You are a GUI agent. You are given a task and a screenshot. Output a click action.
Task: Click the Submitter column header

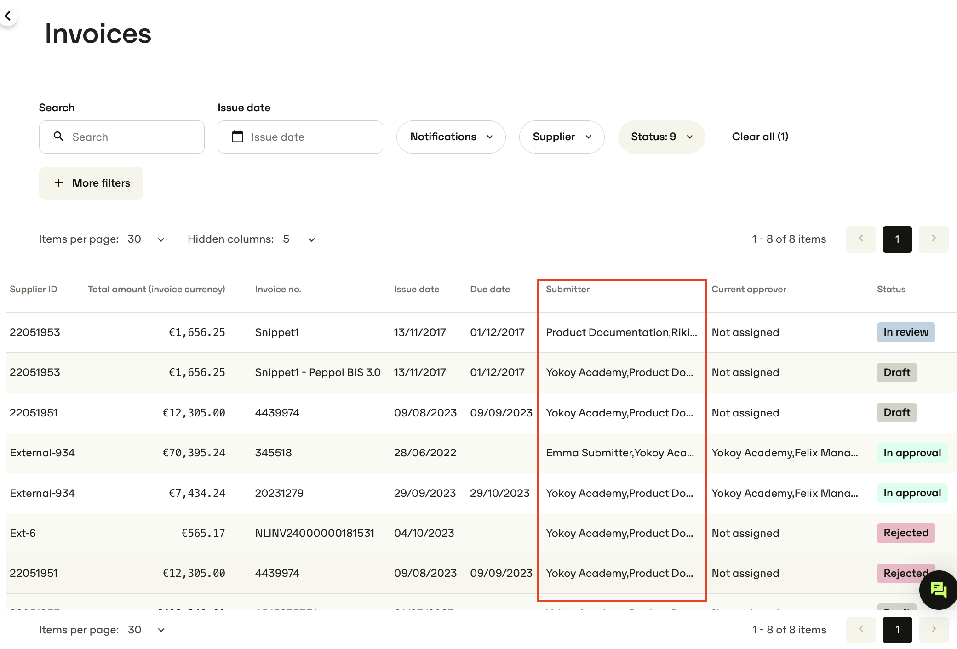[x=567, y=289]
